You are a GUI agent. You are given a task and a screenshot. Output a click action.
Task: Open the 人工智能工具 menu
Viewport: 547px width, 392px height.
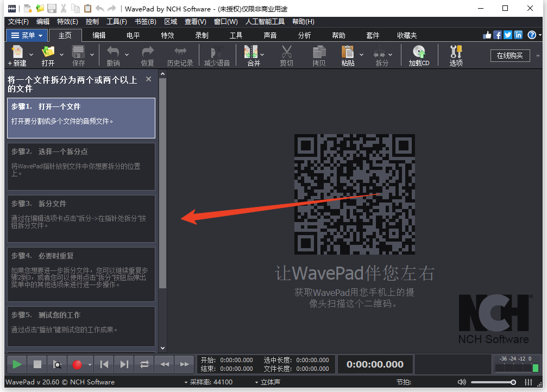click(266, 22)
